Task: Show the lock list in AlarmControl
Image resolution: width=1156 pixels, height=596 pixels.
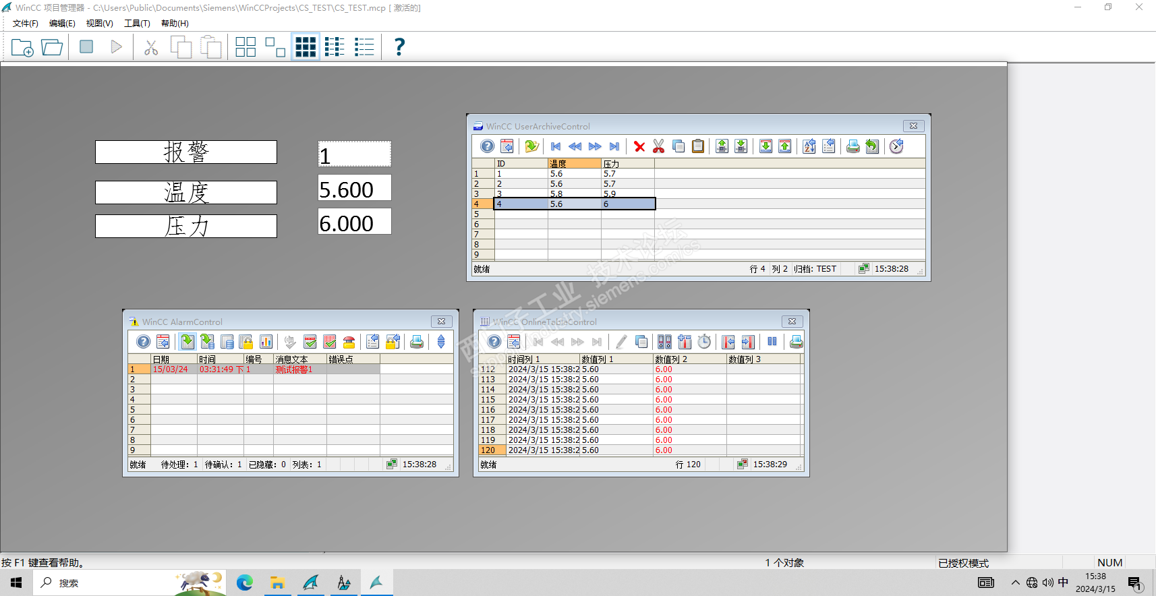Action: [x=246, y=342]
